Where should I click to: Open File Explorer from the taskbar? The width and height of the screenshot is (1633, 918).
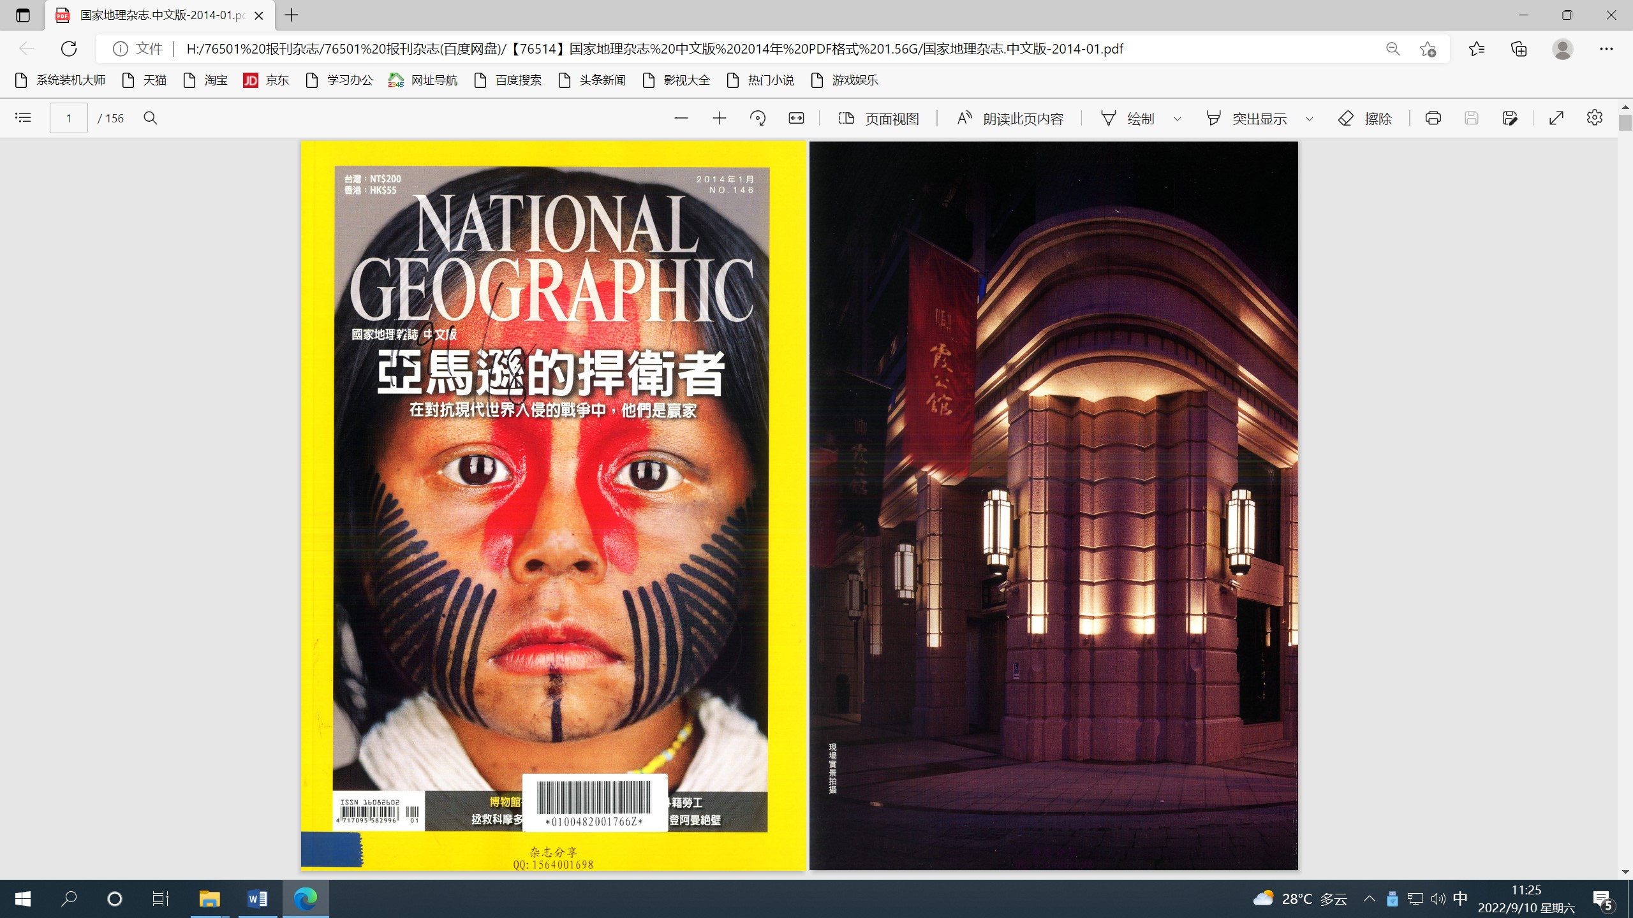point(209,899)
